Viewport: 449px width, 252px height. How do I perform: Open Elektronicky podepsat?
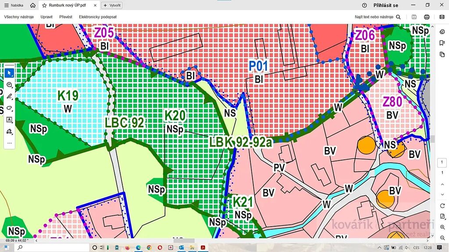(98, 17)
